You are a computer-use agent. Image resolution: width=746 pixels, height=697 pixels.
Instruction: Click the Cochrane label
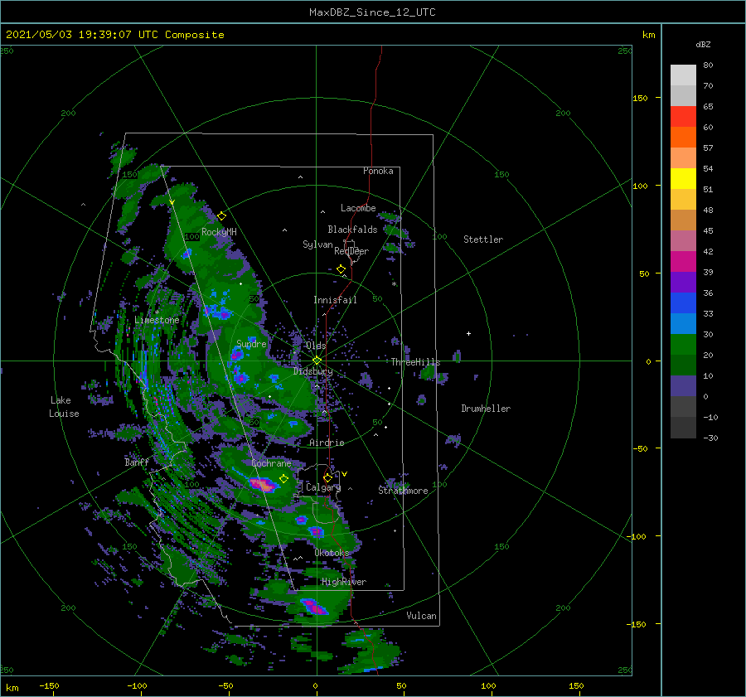coord(271,463)
